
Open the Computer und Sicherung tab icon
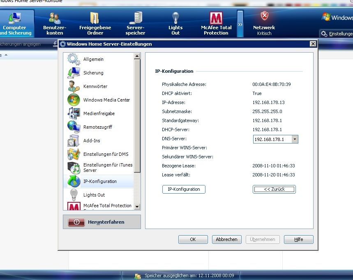click(15, 18)
